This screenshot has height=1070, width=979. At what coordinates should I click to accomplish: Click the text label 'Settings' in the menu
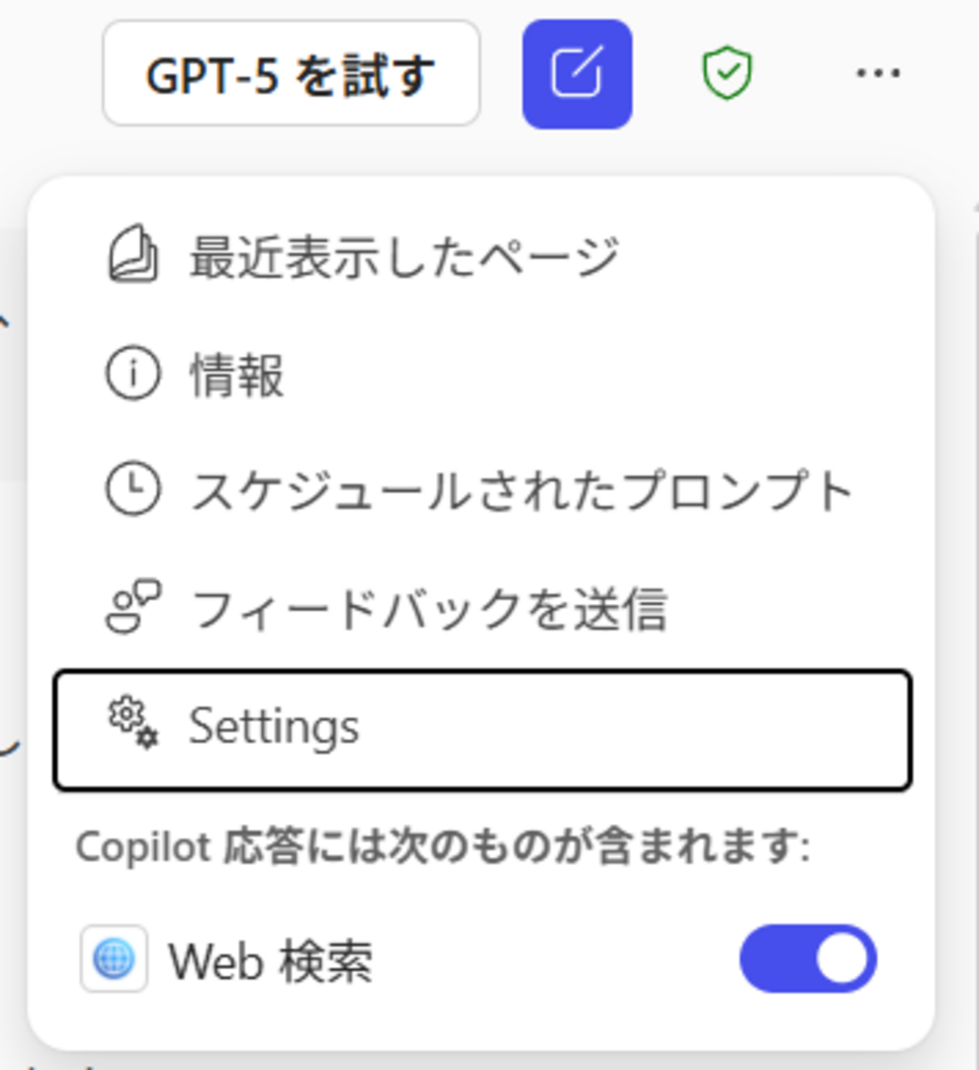click(x=274, y=727)
